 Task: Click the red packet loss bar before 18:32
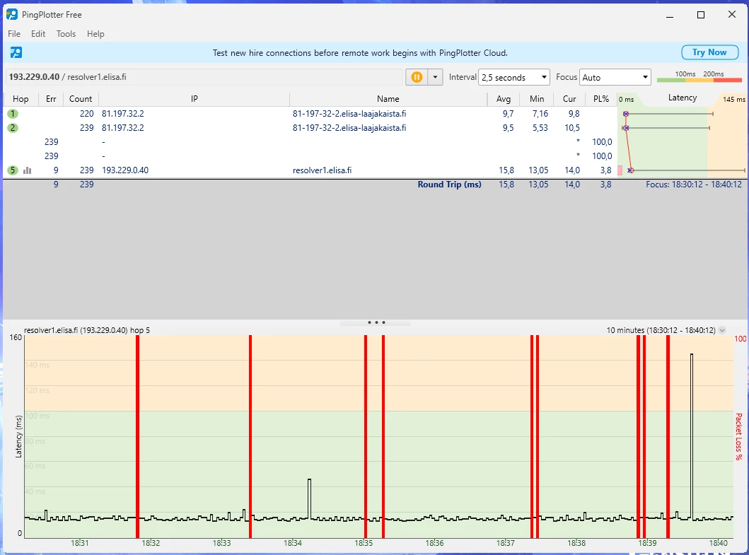pyautogui.click(x=138, y=436)
